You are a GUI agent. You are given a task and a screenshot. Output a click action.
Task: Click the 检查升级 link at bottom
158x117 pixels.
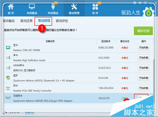(x=30, y=113)
